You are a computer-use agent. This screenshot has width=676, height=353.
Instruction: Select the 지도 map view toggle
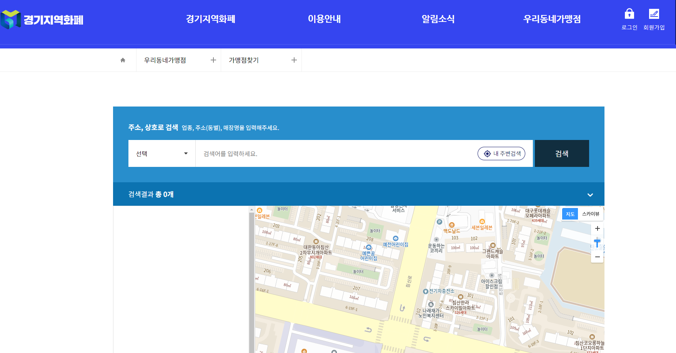(570, 214)
